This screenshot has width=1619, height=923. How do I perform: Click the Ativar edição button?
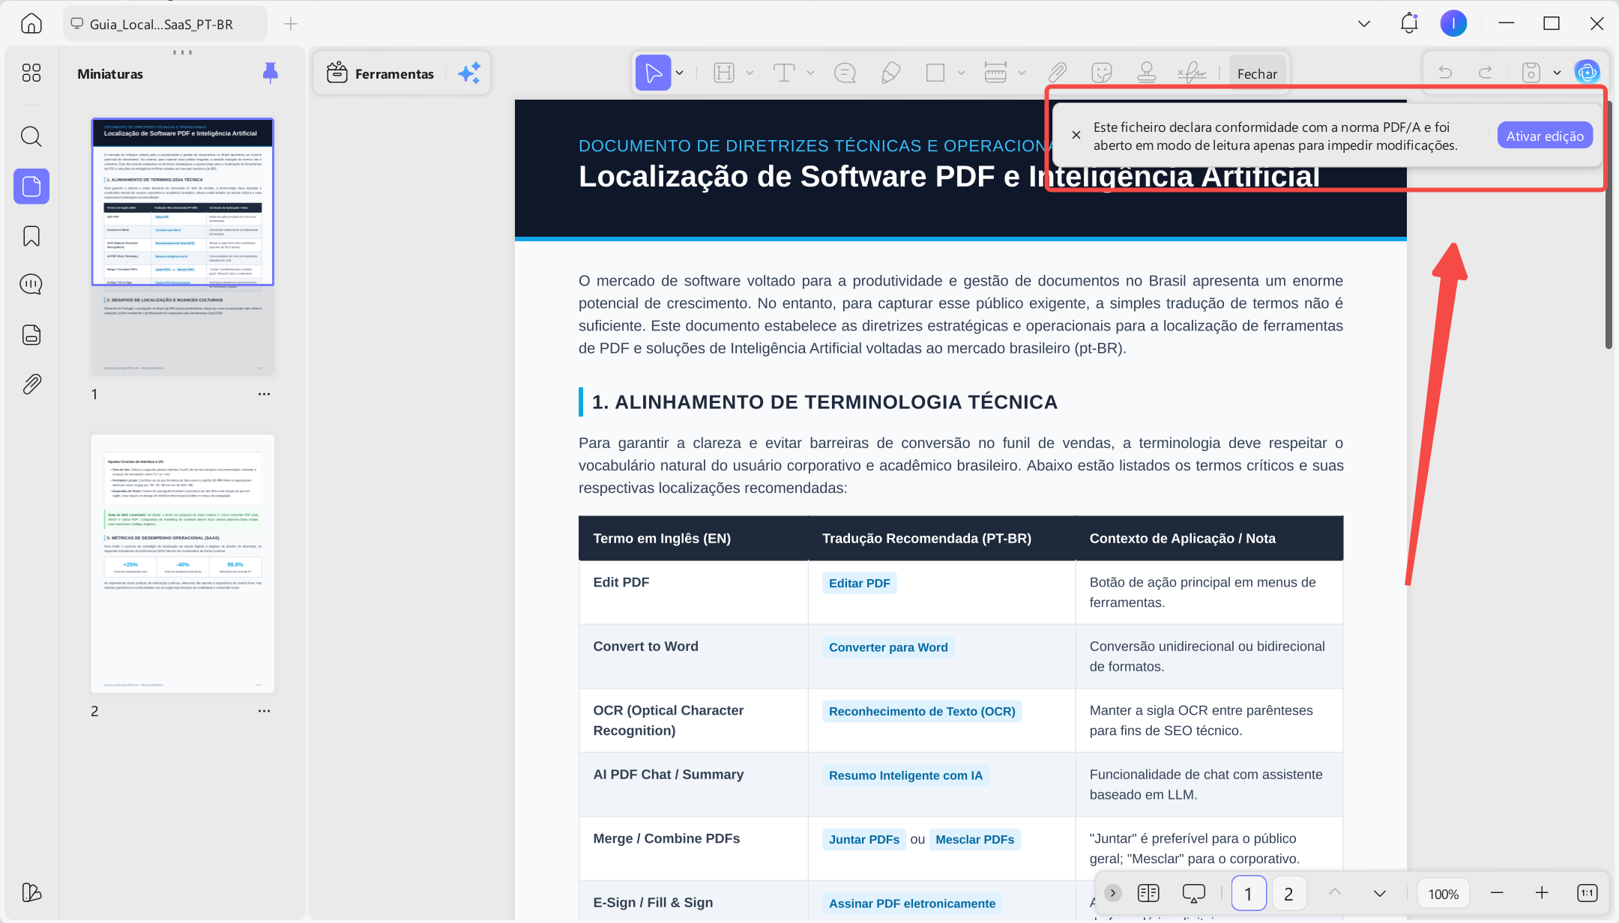1545,136
